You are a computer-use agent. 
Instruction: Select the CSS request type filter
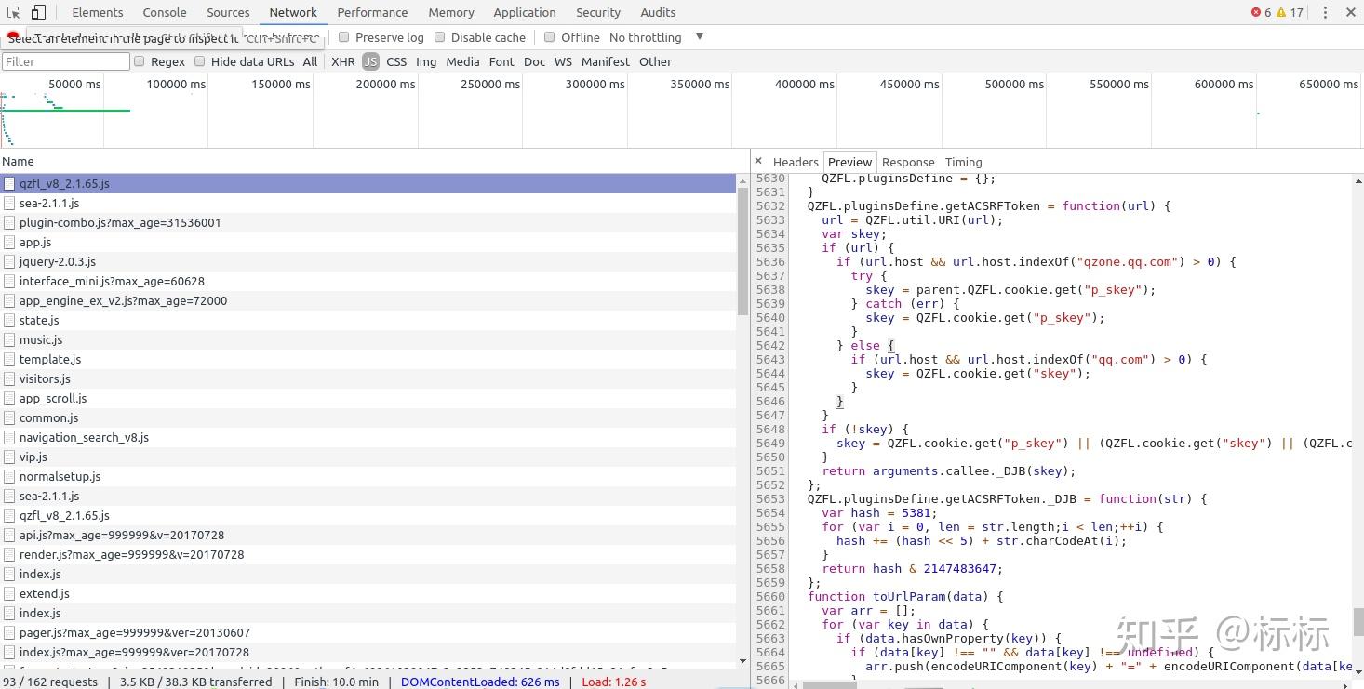(396, 61)
